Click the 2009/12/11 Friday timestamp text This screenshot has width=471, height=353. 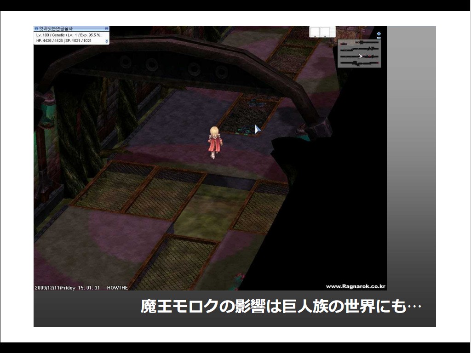(67, 288)
